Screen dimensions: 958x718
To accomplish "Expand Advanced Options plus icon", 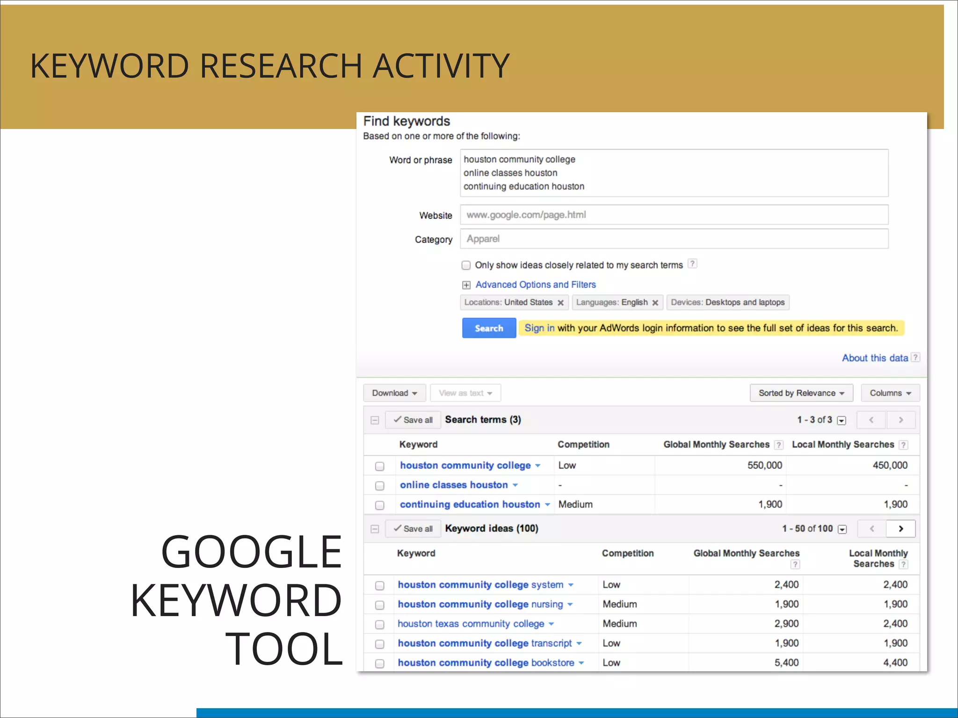I will click(x=466, y=285).
